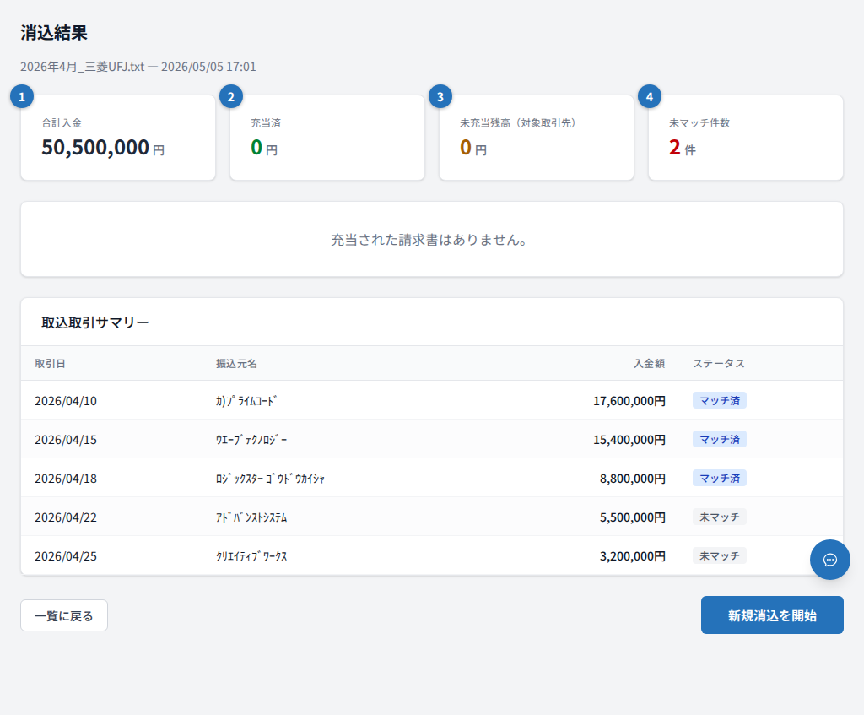Click マッチ済 badge in the 2026/04/15 row

[x=720, y=439]
